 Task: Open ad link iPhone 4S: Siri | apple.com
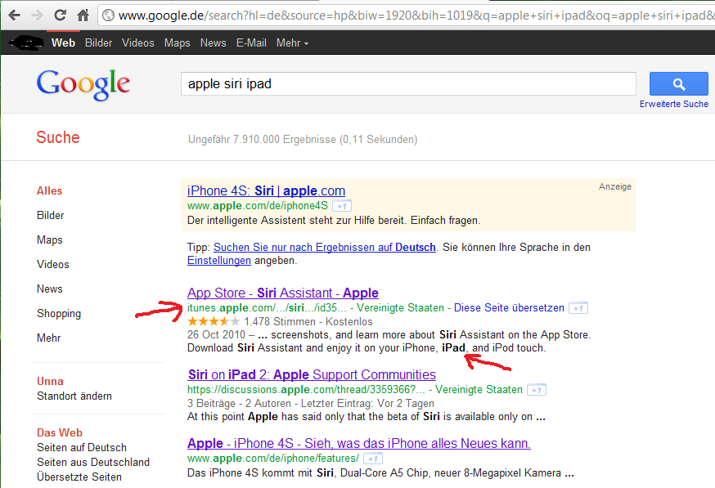266,191
